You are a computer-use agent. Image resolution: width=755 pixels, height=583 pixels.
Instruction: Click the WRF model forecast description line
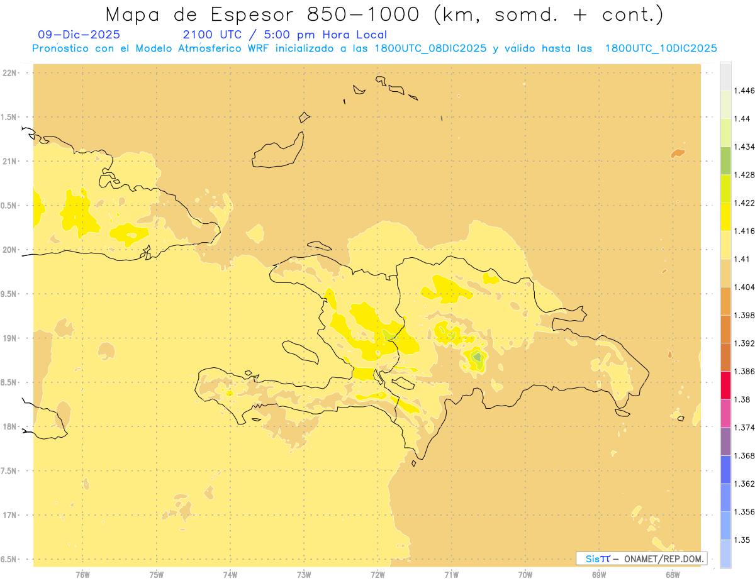click(x=375, y=48)
